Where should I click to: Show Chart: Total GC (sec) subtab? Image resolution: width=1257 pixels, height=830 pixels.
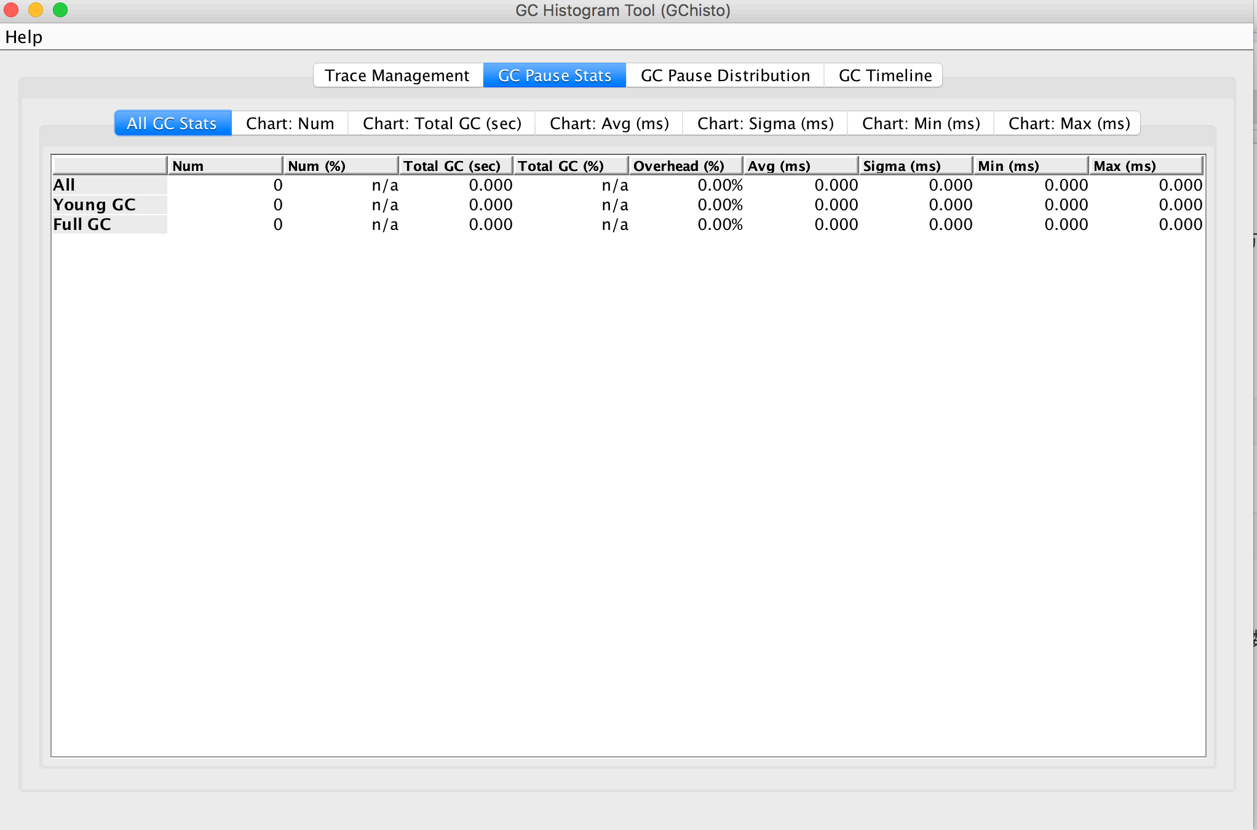coord(442,124)
